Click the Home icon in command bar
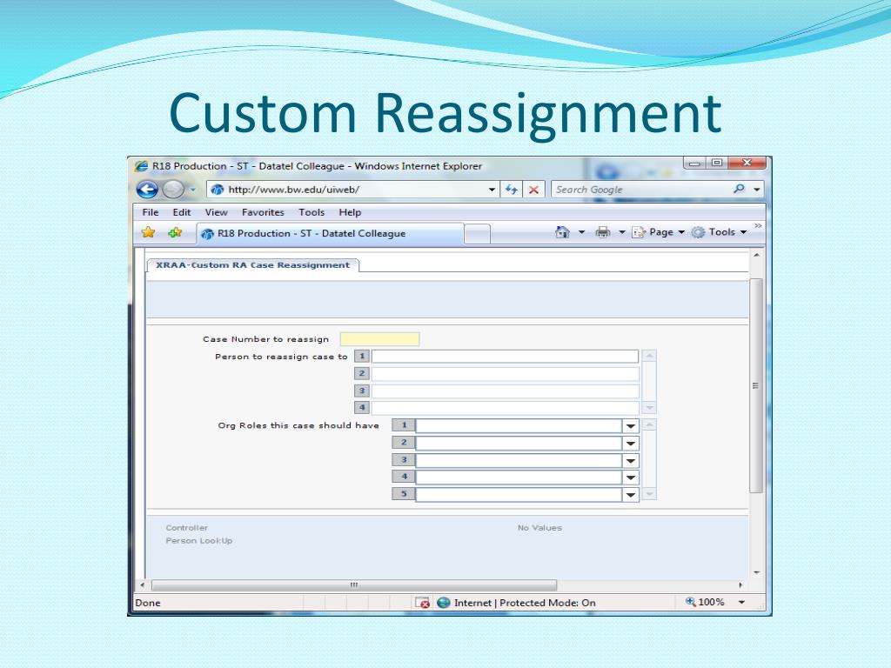The height and width of the screenshot is (668, 891). coord(563,232)
